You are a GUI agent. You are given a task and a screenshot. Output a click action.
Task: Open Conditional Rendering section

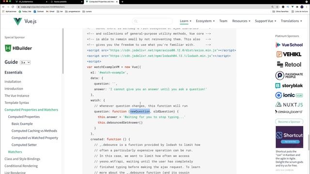21,166
